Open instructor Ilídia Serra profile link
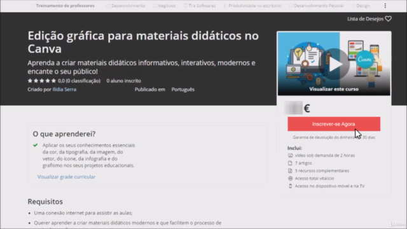 point(64,89)
